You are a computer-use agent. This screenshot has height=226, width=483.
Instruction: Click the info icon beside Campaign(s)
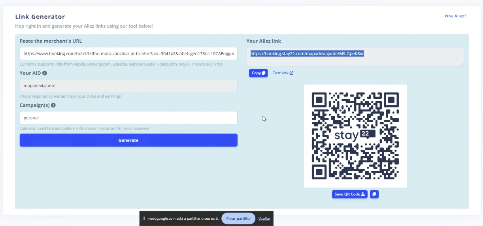coord(53,105)
